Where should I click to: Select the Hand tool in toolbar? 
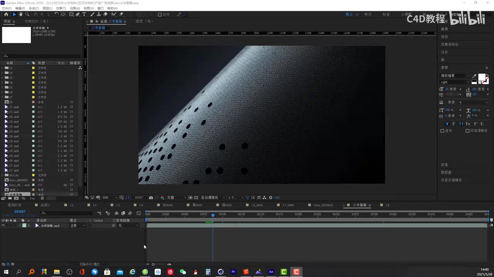[x=20, y=14]
